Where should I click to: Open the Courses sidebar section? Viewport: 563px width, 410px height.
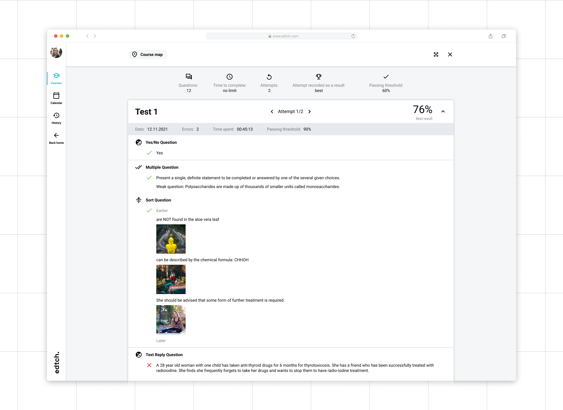click(56, 78)
